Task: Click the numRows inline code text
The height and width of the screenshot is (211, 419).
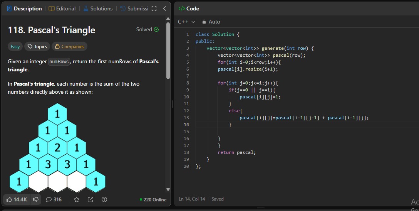Action: (x=59, y=62)
